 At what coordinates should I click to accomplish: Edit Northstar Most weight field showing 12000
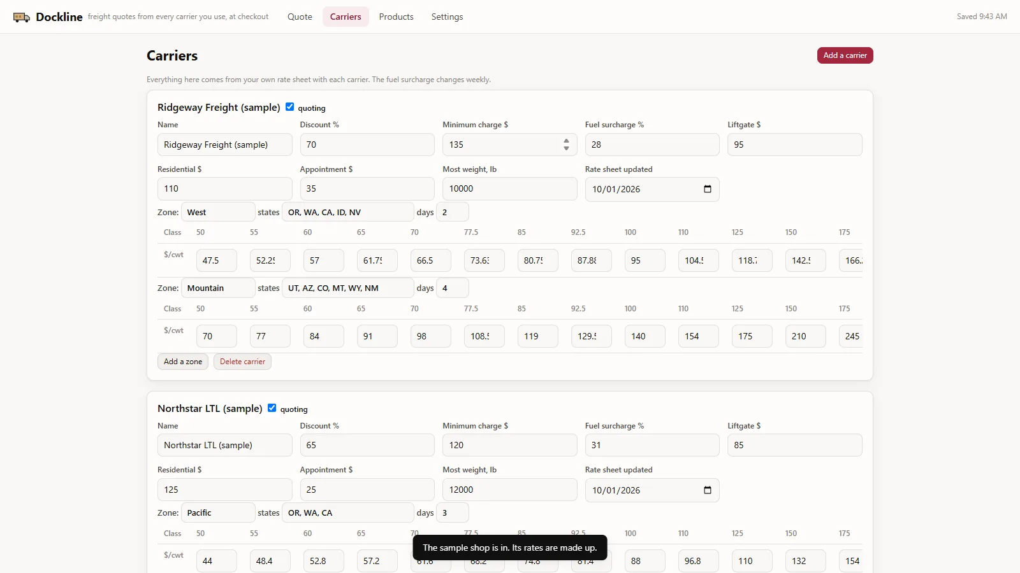point(510,490)
